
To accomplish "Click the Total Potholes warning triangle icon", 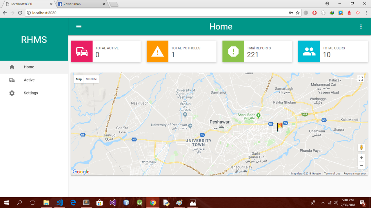I will [157, 51].
